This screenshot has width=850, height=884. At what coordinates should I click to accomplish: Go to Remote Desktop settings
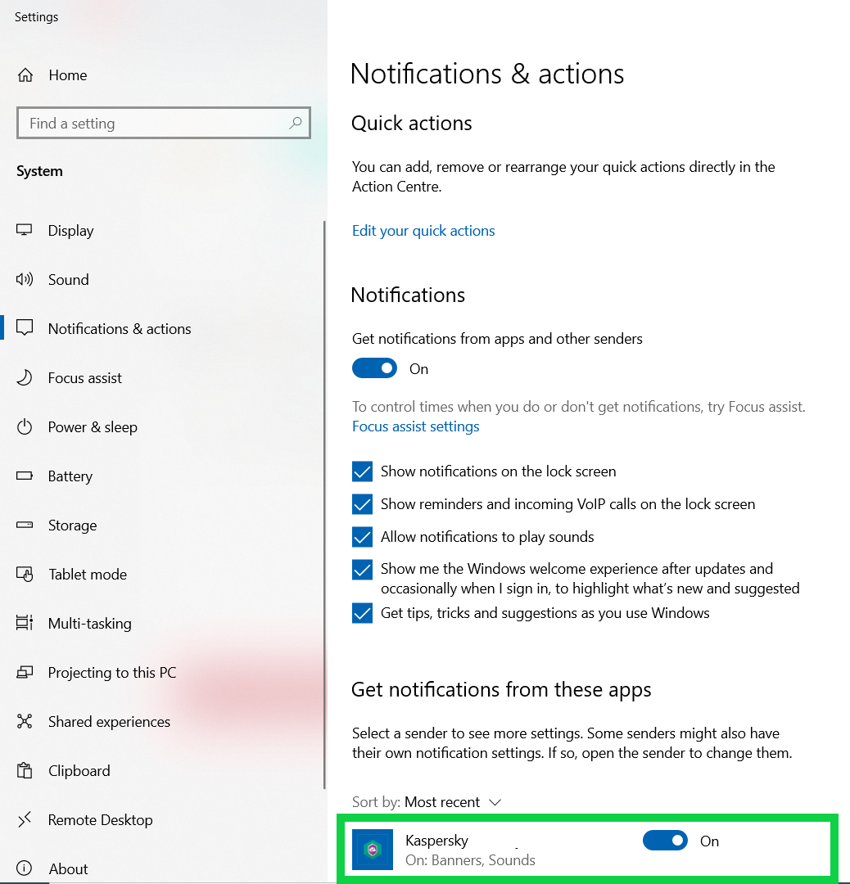tap(100, 820)
